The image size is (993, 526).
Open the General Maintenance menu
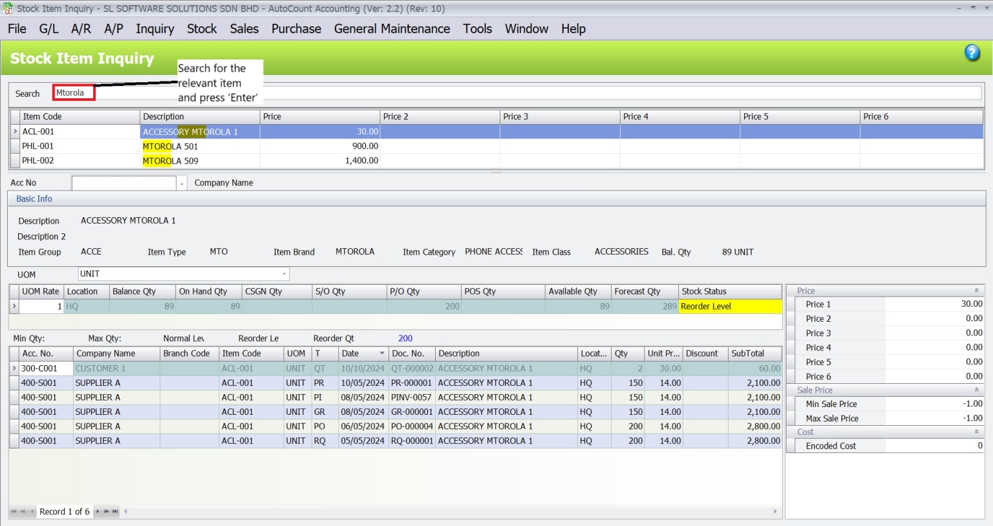(391, 28)
